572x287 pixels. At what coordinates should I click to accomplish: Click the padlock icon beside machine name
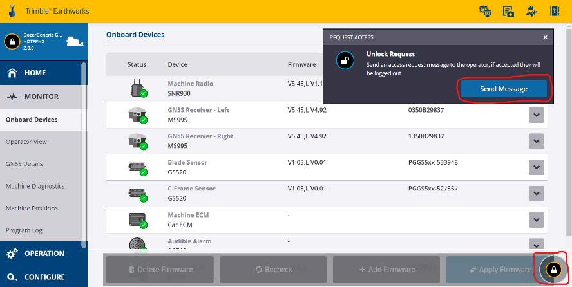12,42
